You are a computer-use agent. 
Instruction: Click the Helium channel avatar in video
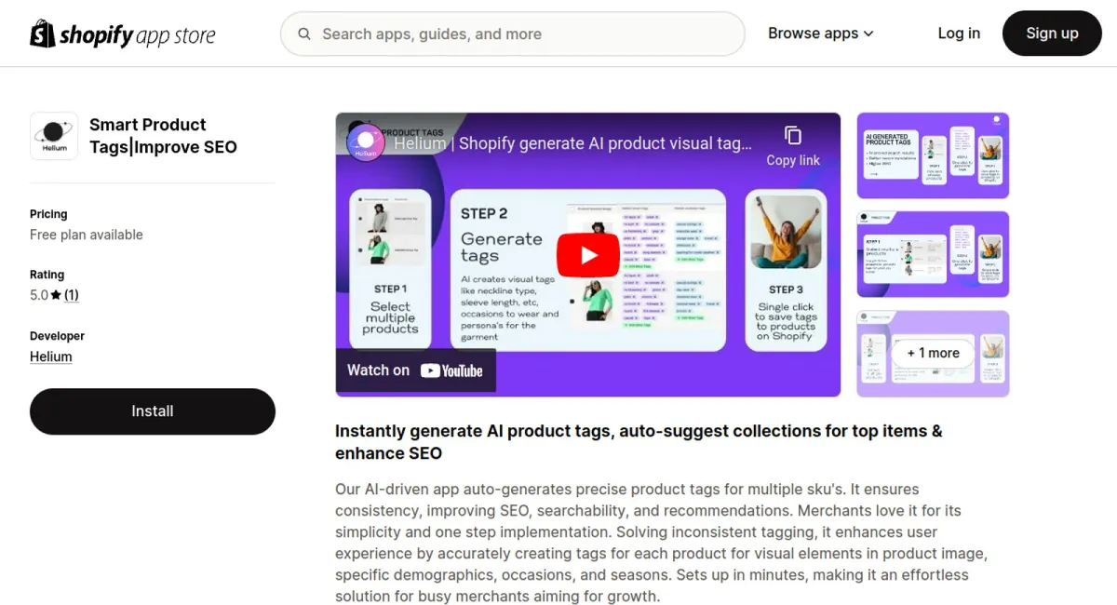pos(366,142)
